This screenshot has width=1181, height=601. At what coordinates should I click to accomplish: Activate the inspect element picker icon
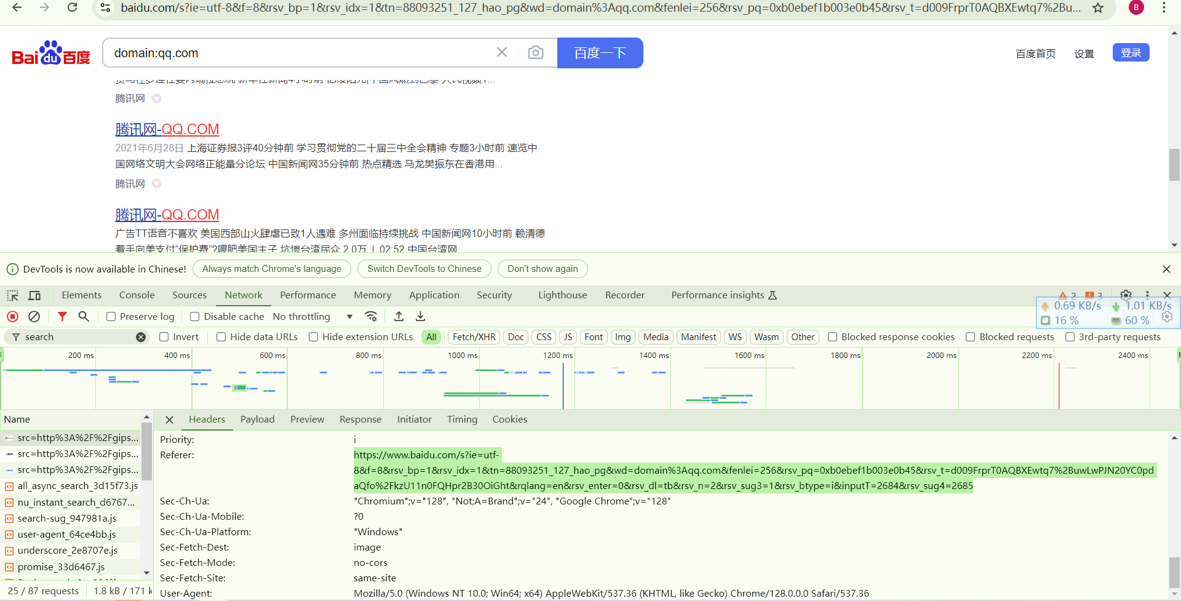[13, 295]
